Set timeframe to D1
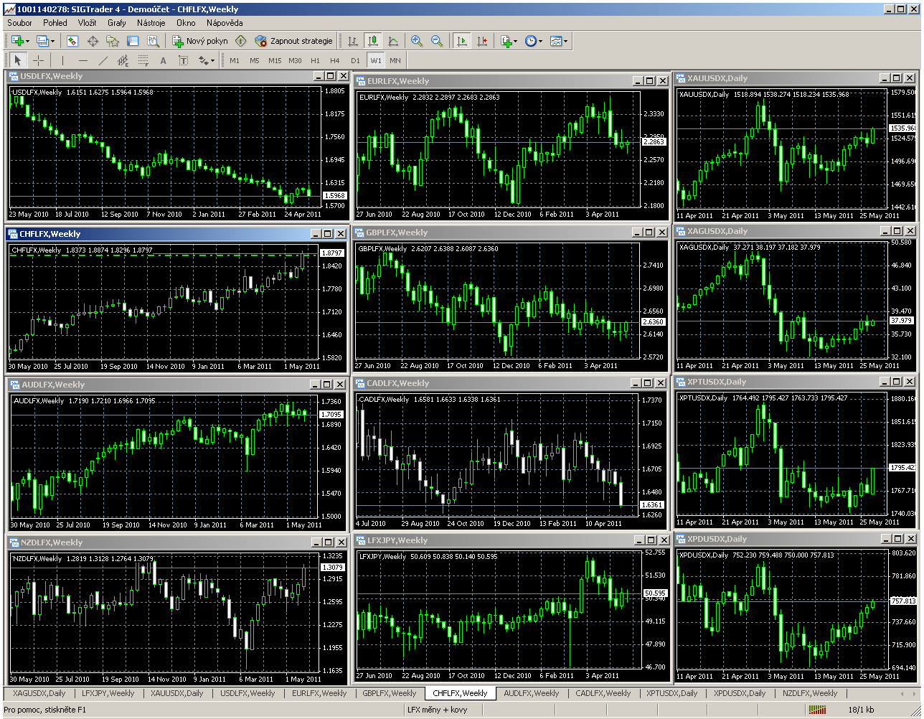 pyautogui.click(x=355, y=60)
